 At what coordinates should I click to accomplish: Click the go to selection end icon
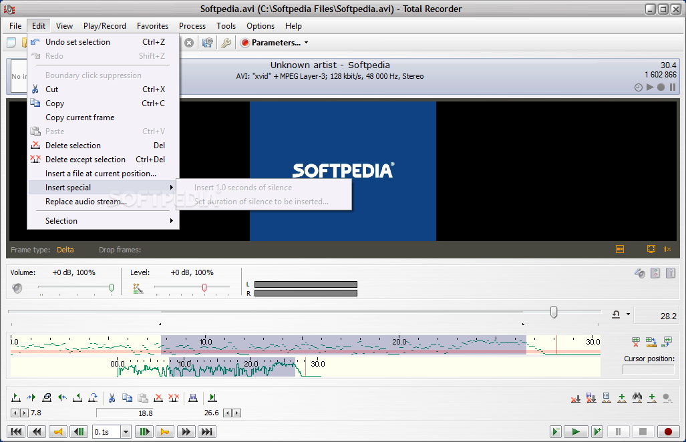[x=63, y=397]
